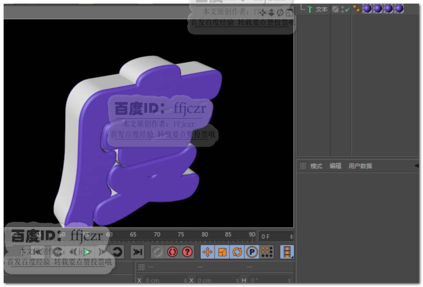Image resolution: width=423 pixels, height=287 pixels.
Task: Toggle parameter P keyframe recording icon
Action: point(252,252)
